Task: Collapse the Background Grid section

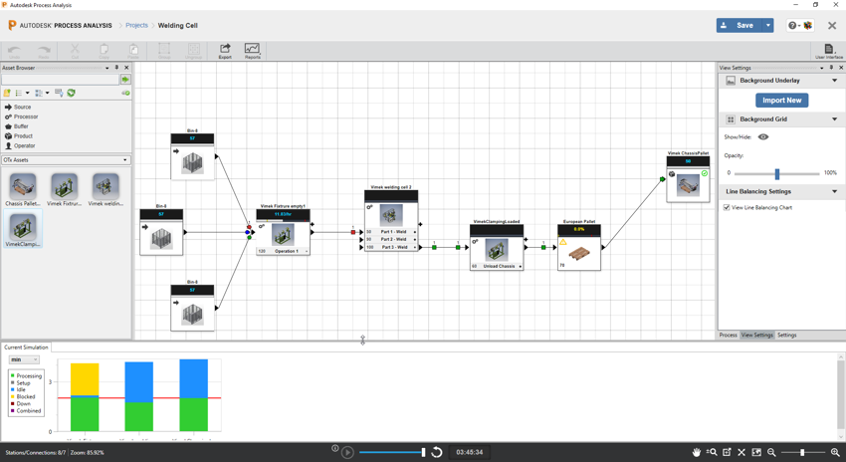Action: [x=835, y=119]
